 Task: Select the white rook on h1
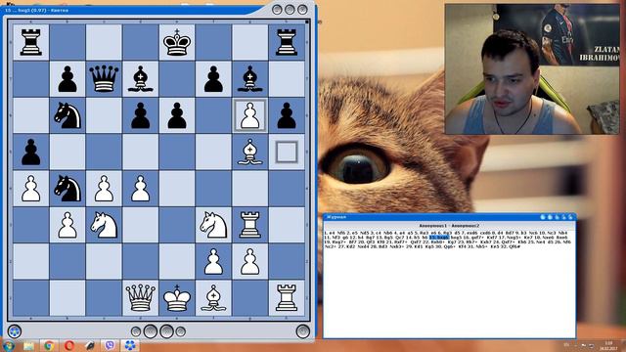(x=287, y=297)
